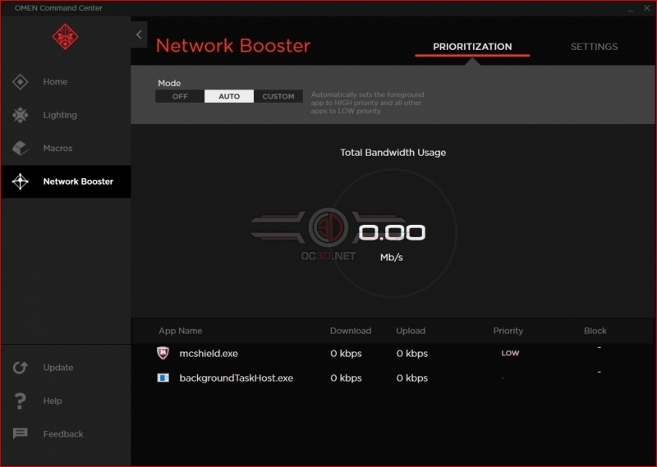Select the backgroundTaskHost.exe app name
Image resolution: width=657 pixels, height=467 pixels.
(237, 378)
